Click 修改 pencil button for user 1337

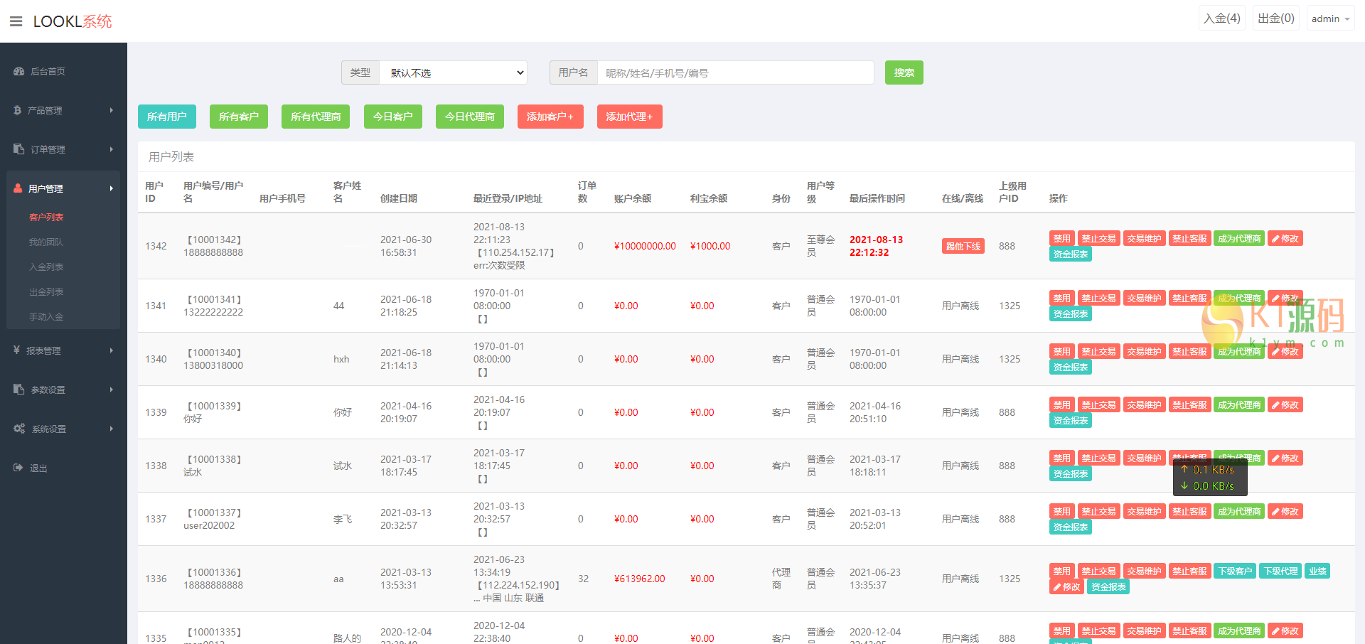(x=1285, y=512)
